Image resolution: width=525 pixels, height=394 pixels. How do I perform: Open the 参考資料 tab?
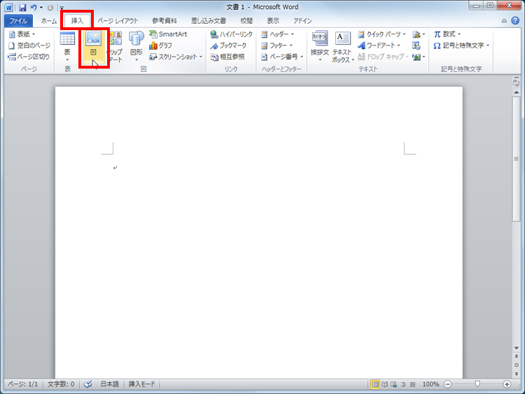(x=164, y=21)
